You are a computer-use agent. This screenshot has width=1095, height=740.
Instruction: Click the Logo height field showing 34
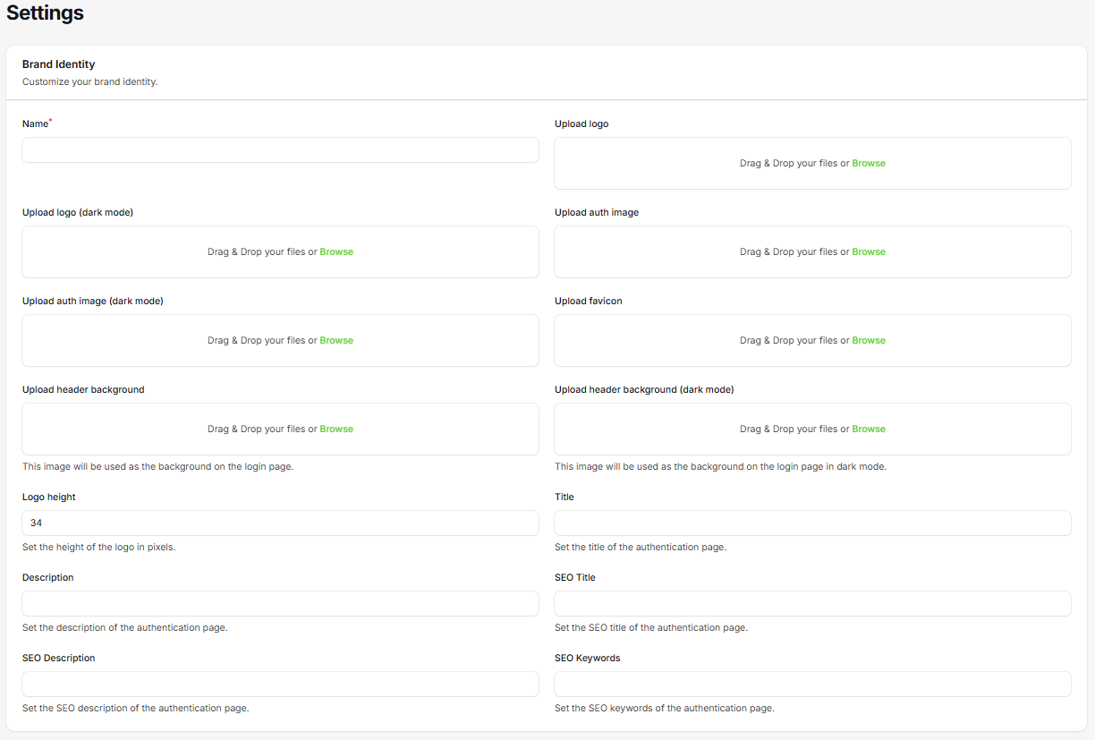(280, 523)
